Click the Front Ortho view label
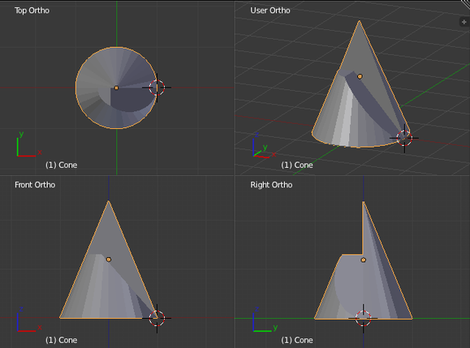This screenshot has height=348, width=470. pos(35,185)
